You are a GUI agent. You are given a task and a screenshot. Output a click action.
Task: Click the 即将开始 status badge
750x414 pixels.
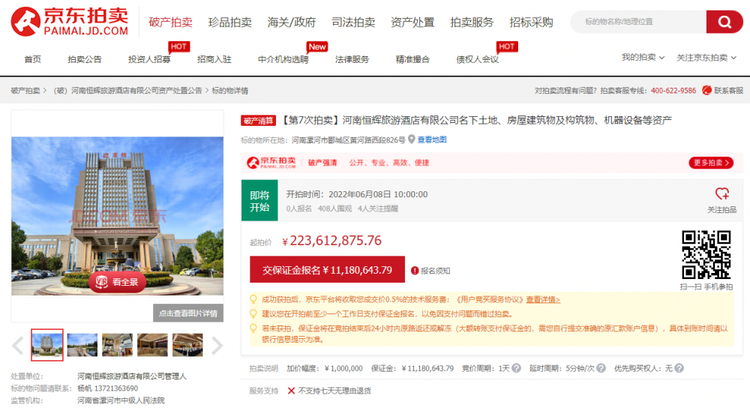coord(259,201)
